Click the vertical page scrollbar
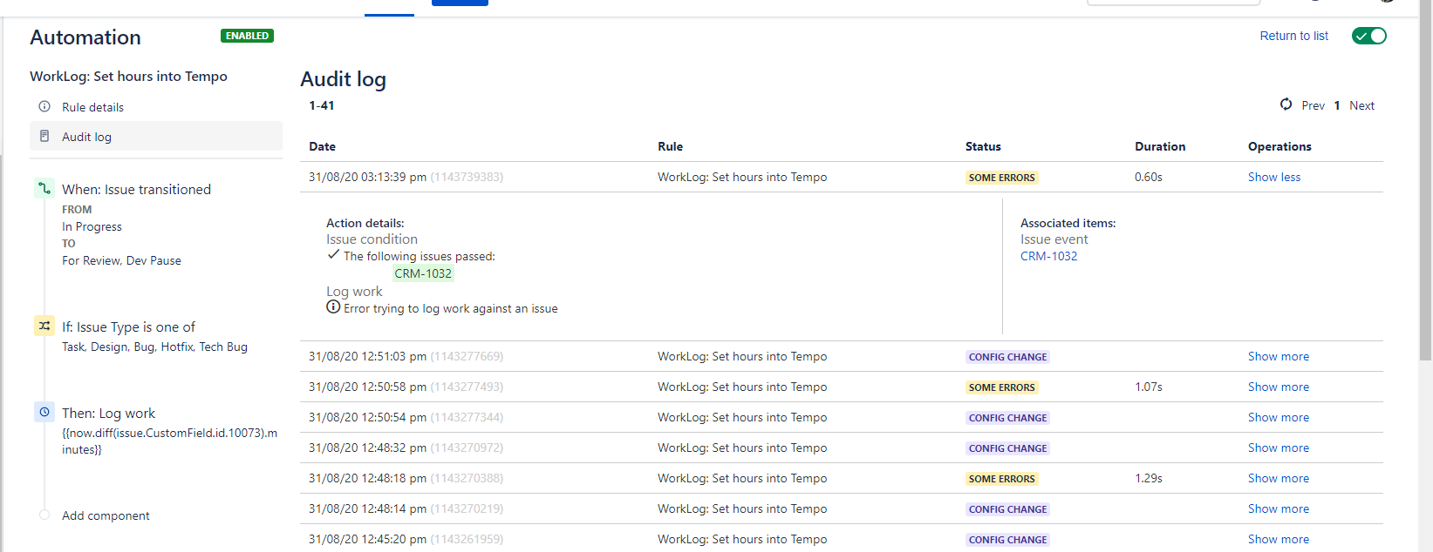 coord(1425,179)
